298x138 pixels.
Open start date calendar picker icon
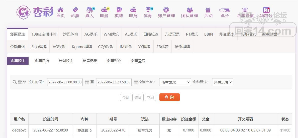coord(87,82)
